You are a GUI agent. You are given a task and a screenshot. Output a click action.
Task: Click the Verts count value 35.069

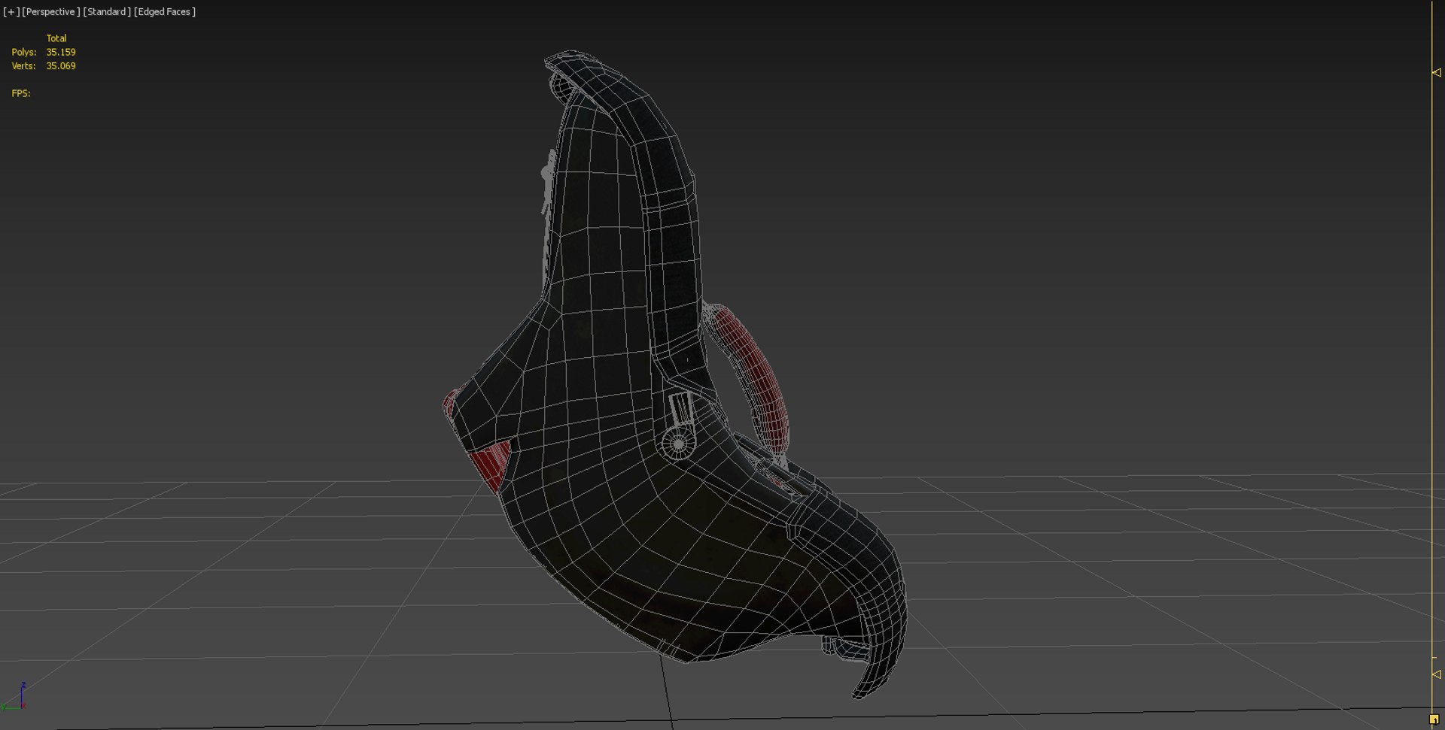(61, 66)
